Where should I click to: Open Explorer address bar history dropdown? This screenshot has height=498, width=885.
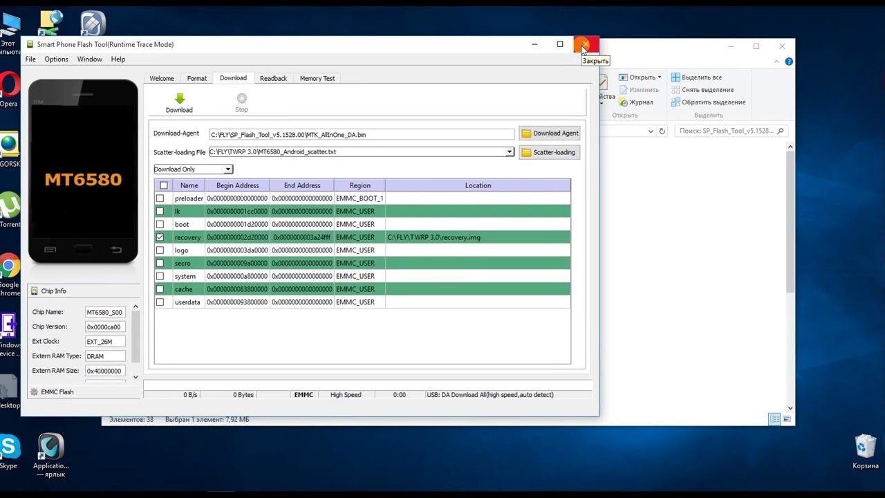[651, 131]
